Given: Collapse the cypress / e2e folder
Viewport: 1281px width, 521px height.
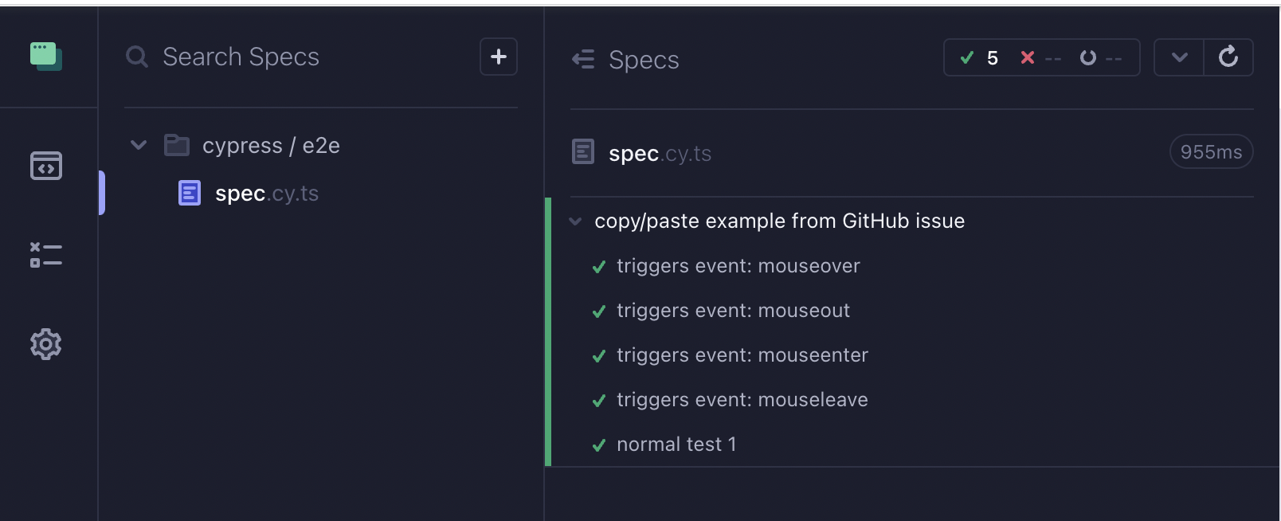Looking at the screenshot, I should point(138,145).
